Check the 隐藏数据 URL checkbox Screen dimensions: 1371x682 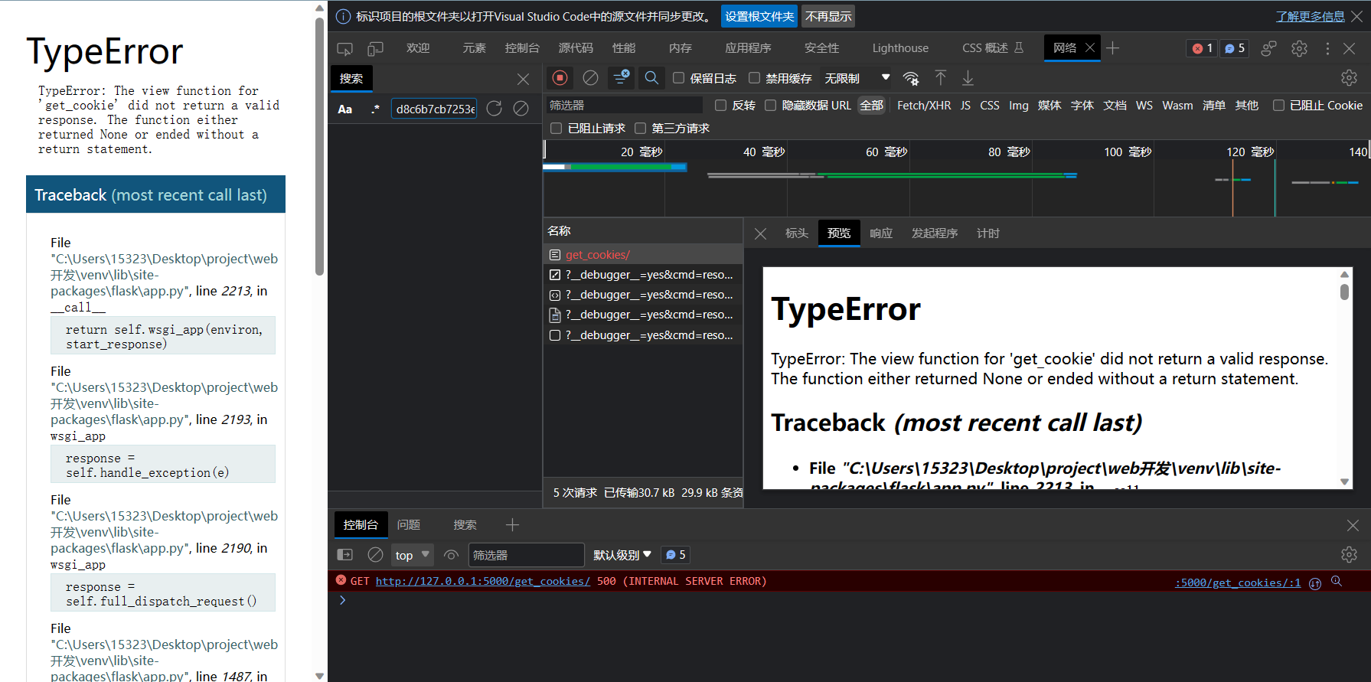coord(770,105)
